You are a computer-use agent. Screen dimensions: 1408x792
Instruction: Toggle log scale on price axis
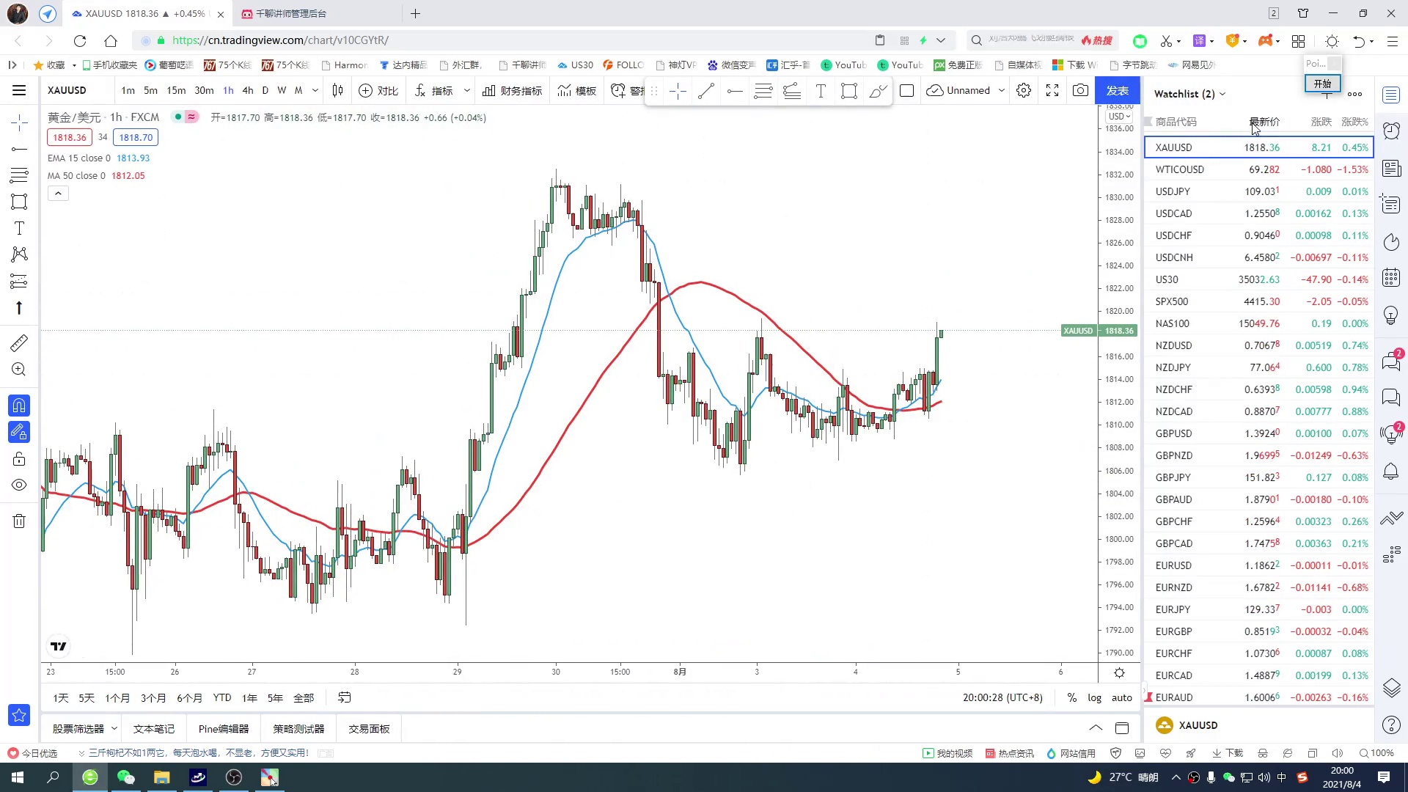point(1094,697)
